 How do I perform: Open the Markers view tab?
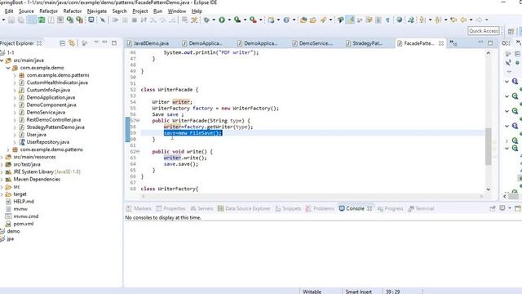tap(139, 208)
